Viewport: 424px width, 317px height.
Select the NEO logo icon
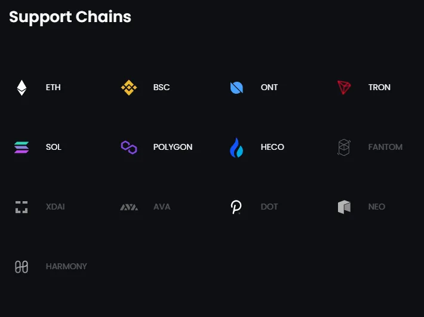pos(344,207)
